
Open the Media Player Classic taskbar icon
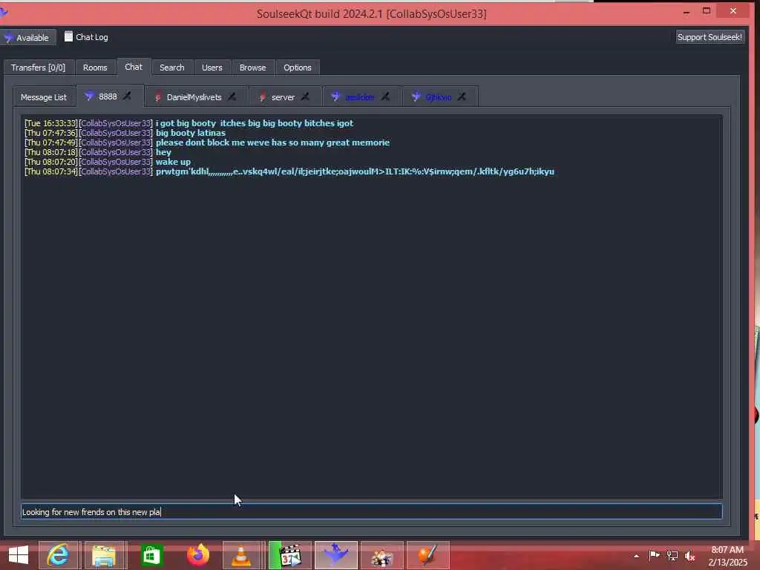point(290,555)
